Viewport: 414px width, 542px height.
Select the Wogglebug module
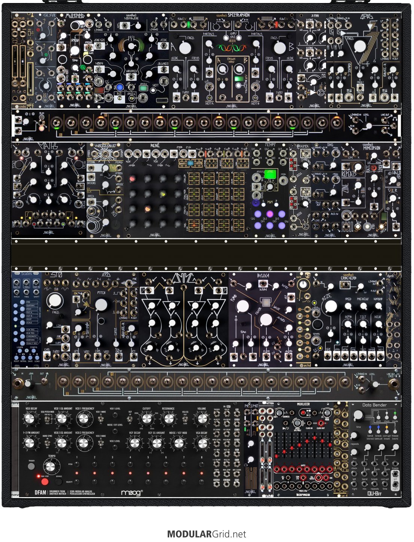click(x=105, y=190)
